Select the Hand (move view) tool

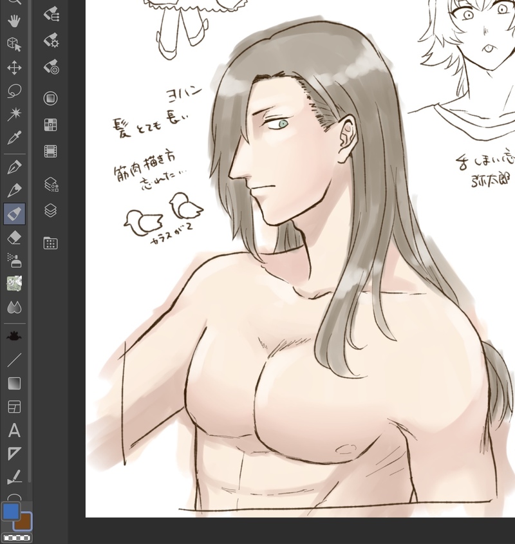(14, 21)
